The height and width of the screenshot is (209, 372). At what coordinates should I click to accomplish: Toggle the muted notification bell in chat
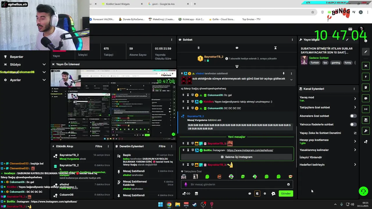[x=257, y=194]
